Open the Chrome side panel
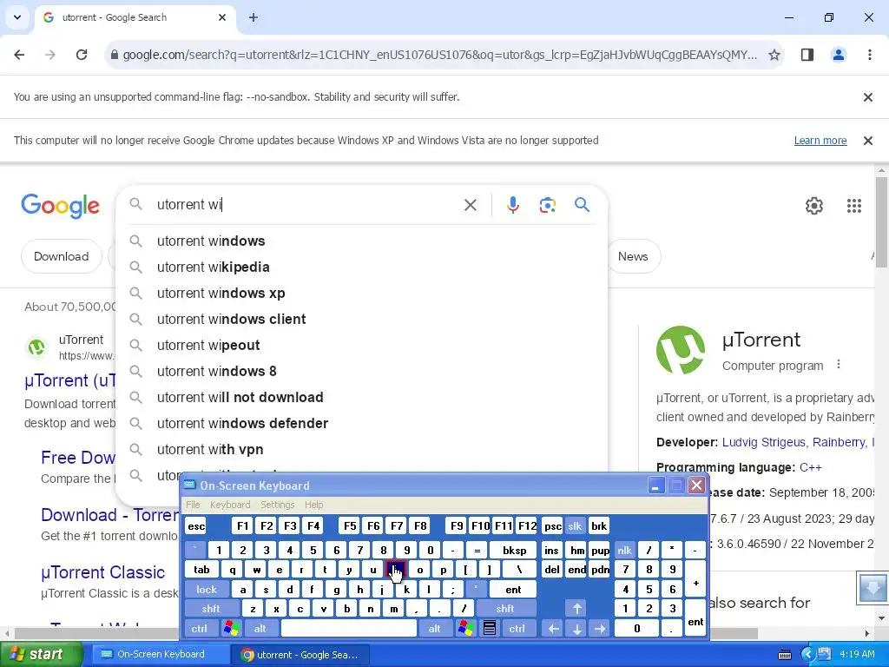This screenshot has width=889, height=667. coord(807,55)
